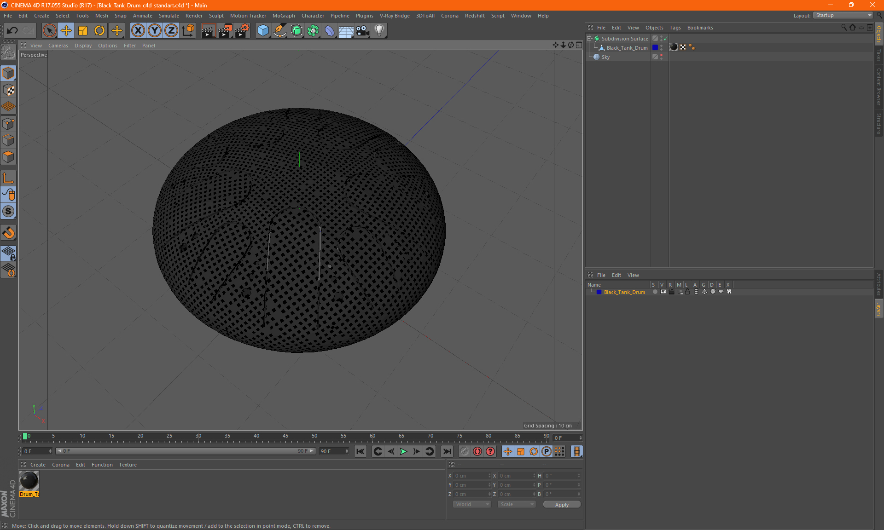
Task: Add a Camera object
Action: pos(362,31)
